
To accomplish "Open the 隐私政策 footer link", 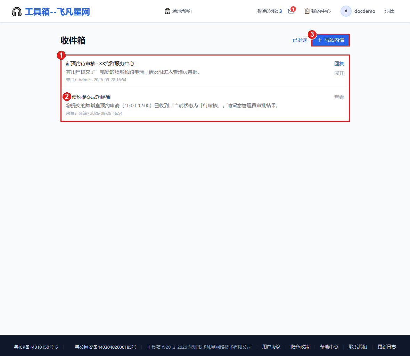I will pos(300,347).
